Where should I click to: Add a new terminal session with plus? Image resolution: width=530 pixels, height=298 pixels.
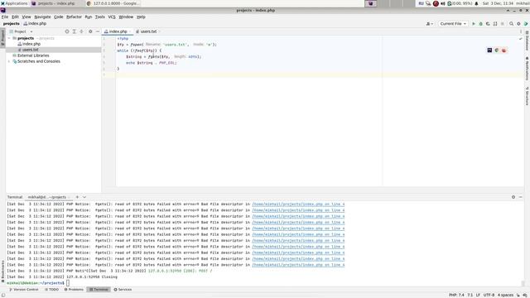(x=77, y=197)
